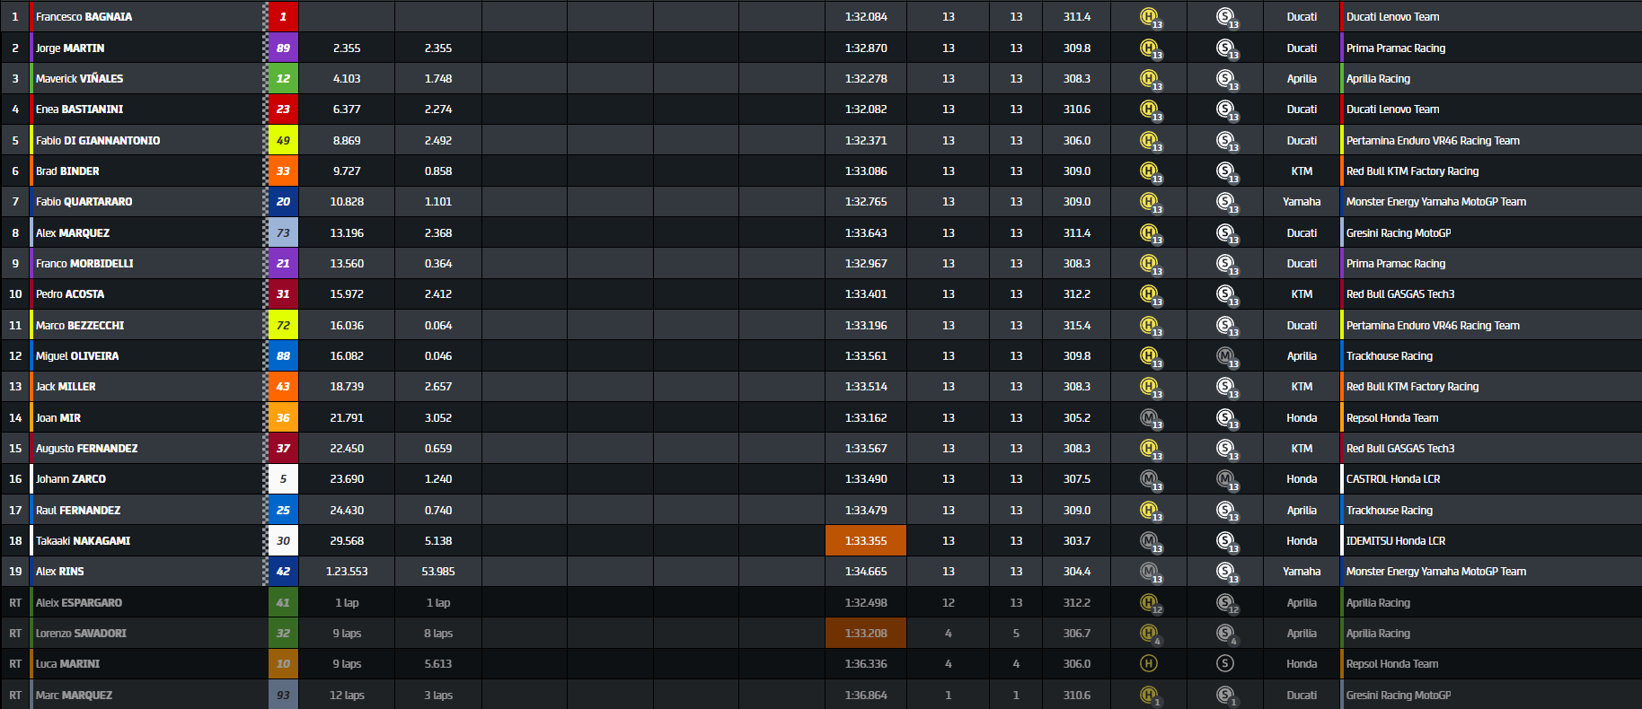Click the white number 5 badge for Zarco
Image resolution: width=1642 pixels, height=709 pixels.
(x=283, y=479)
